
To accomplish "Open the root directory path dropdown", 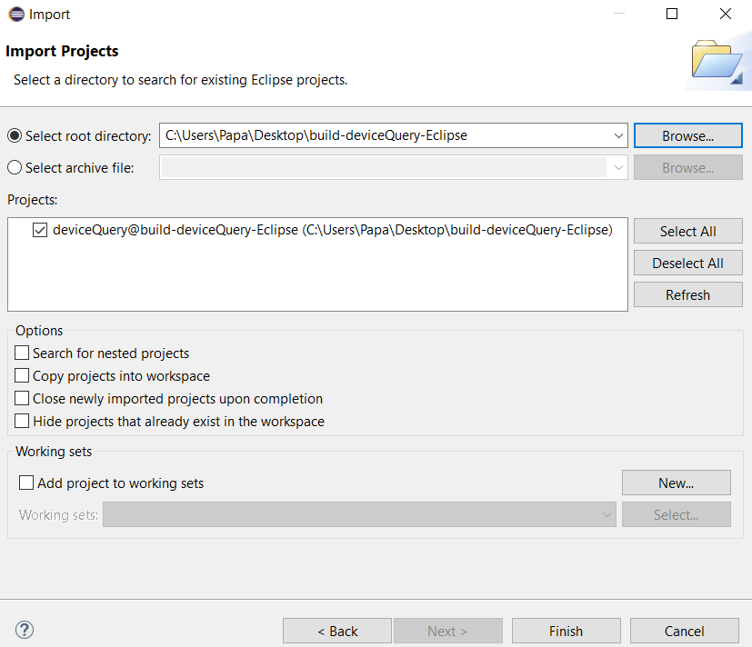I will pyautogui.click(x=618, y=135).
